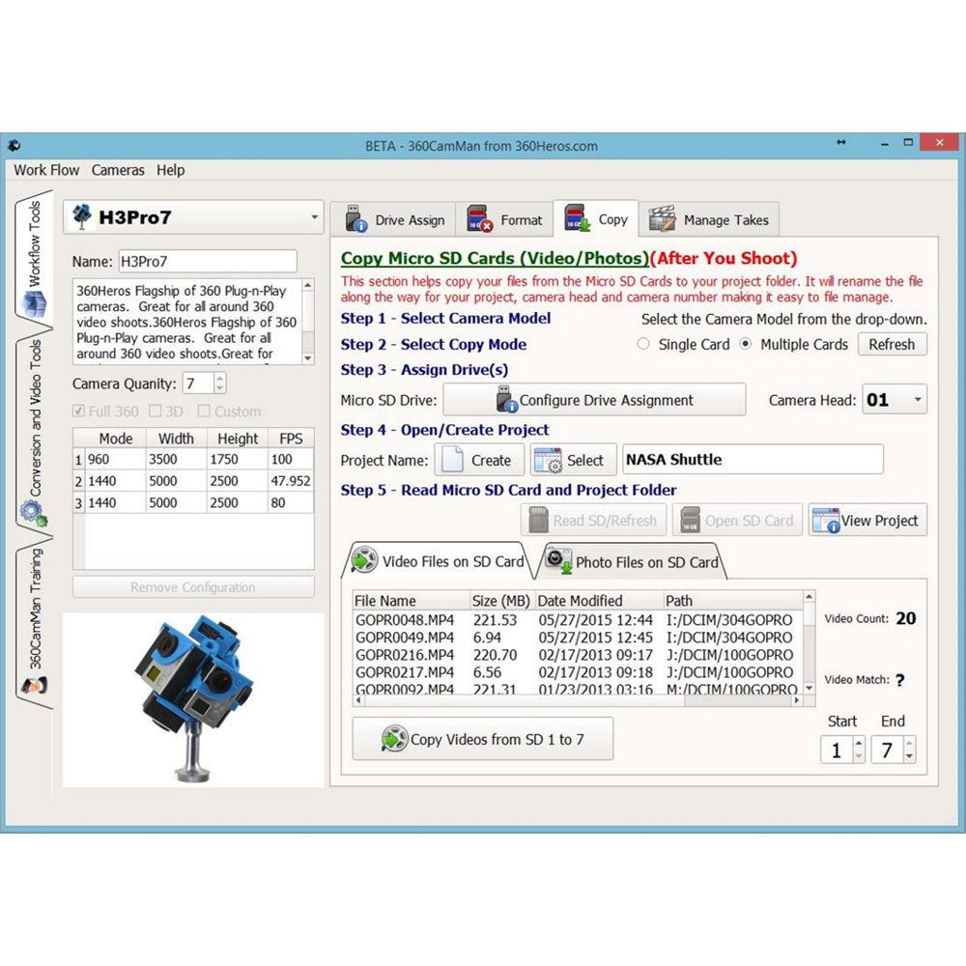Enable the Custom checkbox
Image resolution: width=966 pixels, height=966 pixels.
tap(204, 411)
